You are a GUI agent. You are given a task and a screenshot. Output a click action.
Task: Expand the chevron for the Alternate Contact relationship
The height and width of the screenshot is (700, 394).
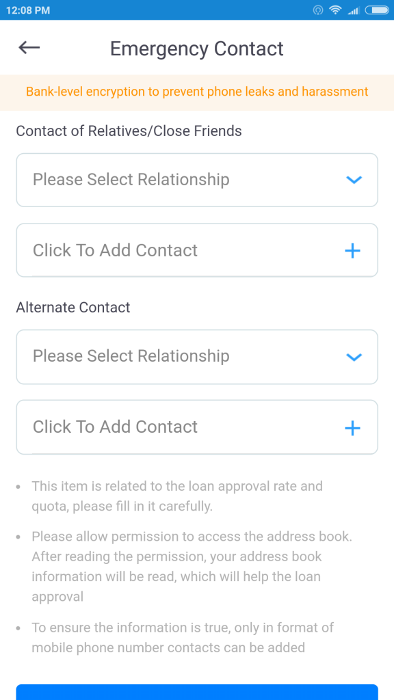354,357
